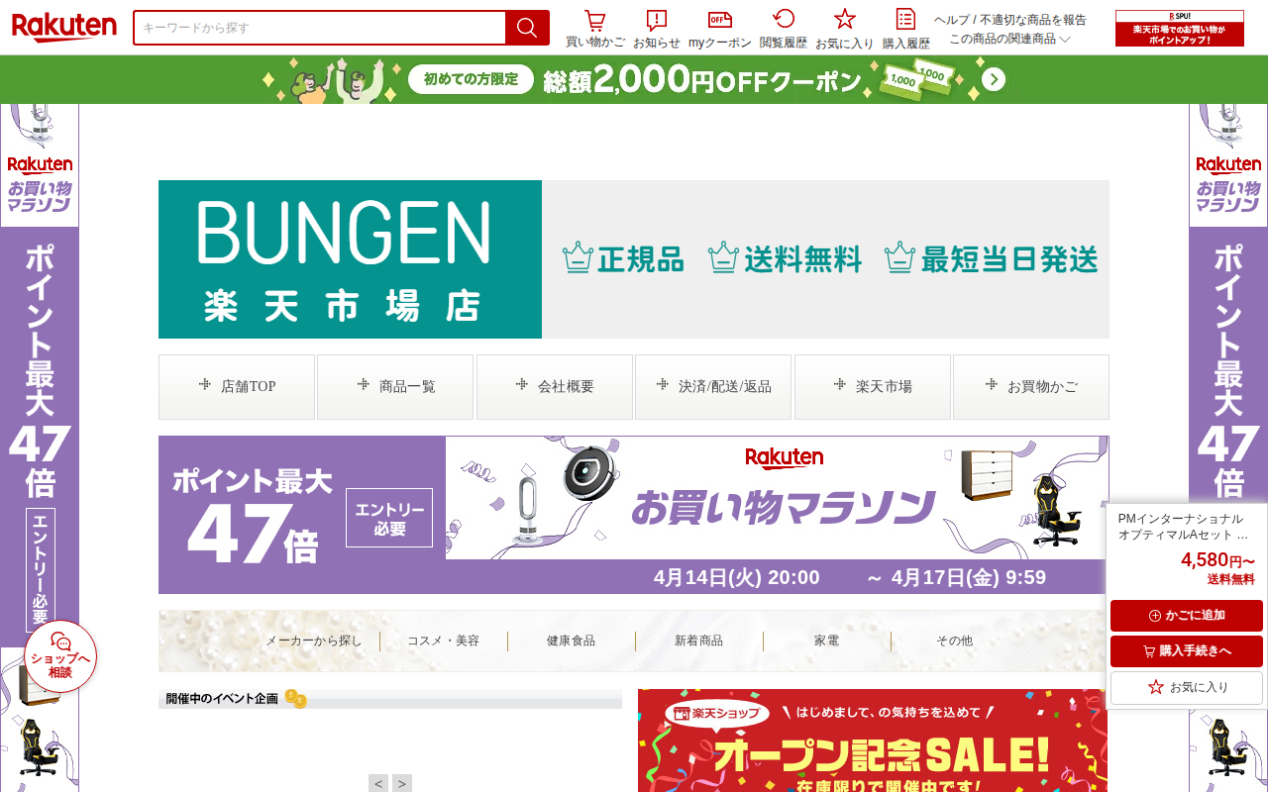The image size is (1268, 792).
Task: Click the previous arrow of the event carousel
Action: point(378,784)
